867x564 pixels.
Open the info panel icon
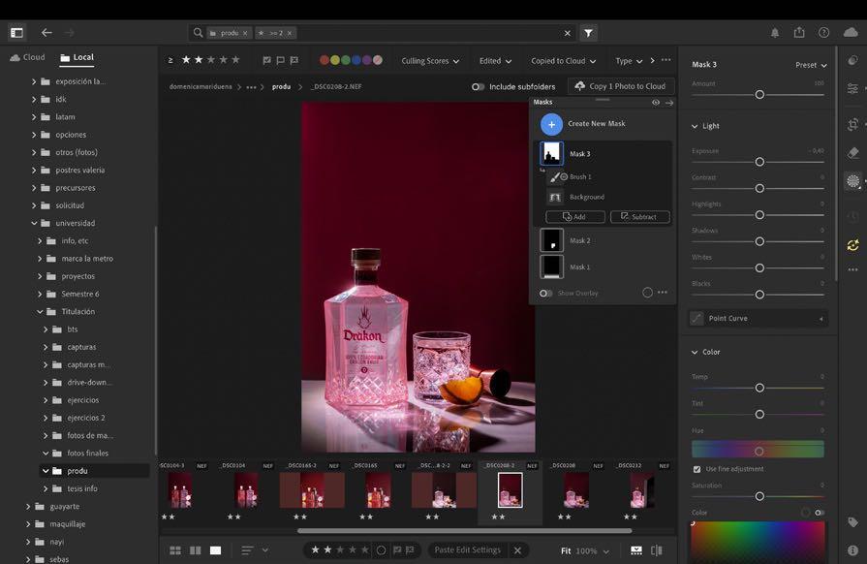852,550
